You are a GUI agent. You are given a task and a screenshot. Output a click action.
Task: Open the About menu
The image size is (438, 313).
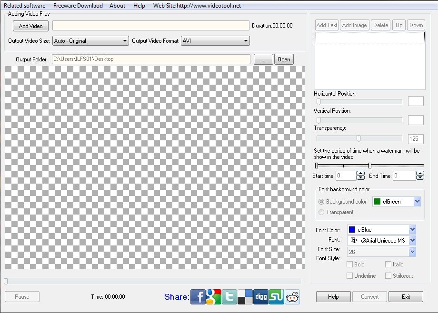(x=117, y=6)
